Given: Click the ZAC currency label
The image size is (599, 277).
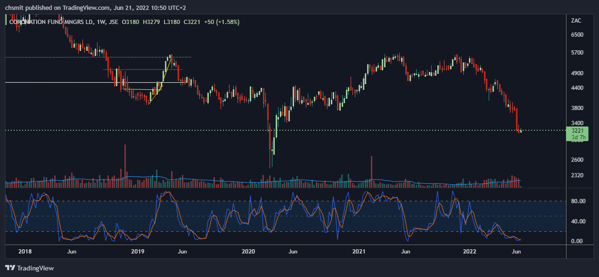Looking at the screenshot, I should (x=575, y=21).
